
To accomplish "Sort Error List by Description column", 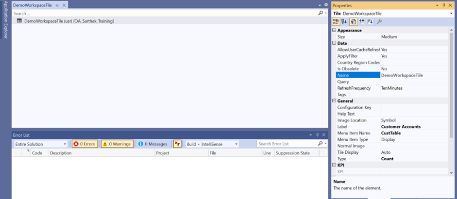I will coord(102,153).
